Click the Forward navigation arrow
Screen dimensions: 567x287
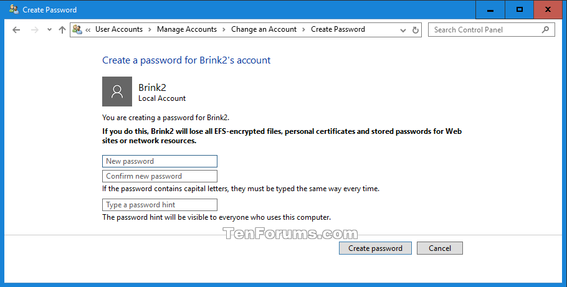(35, 30)
